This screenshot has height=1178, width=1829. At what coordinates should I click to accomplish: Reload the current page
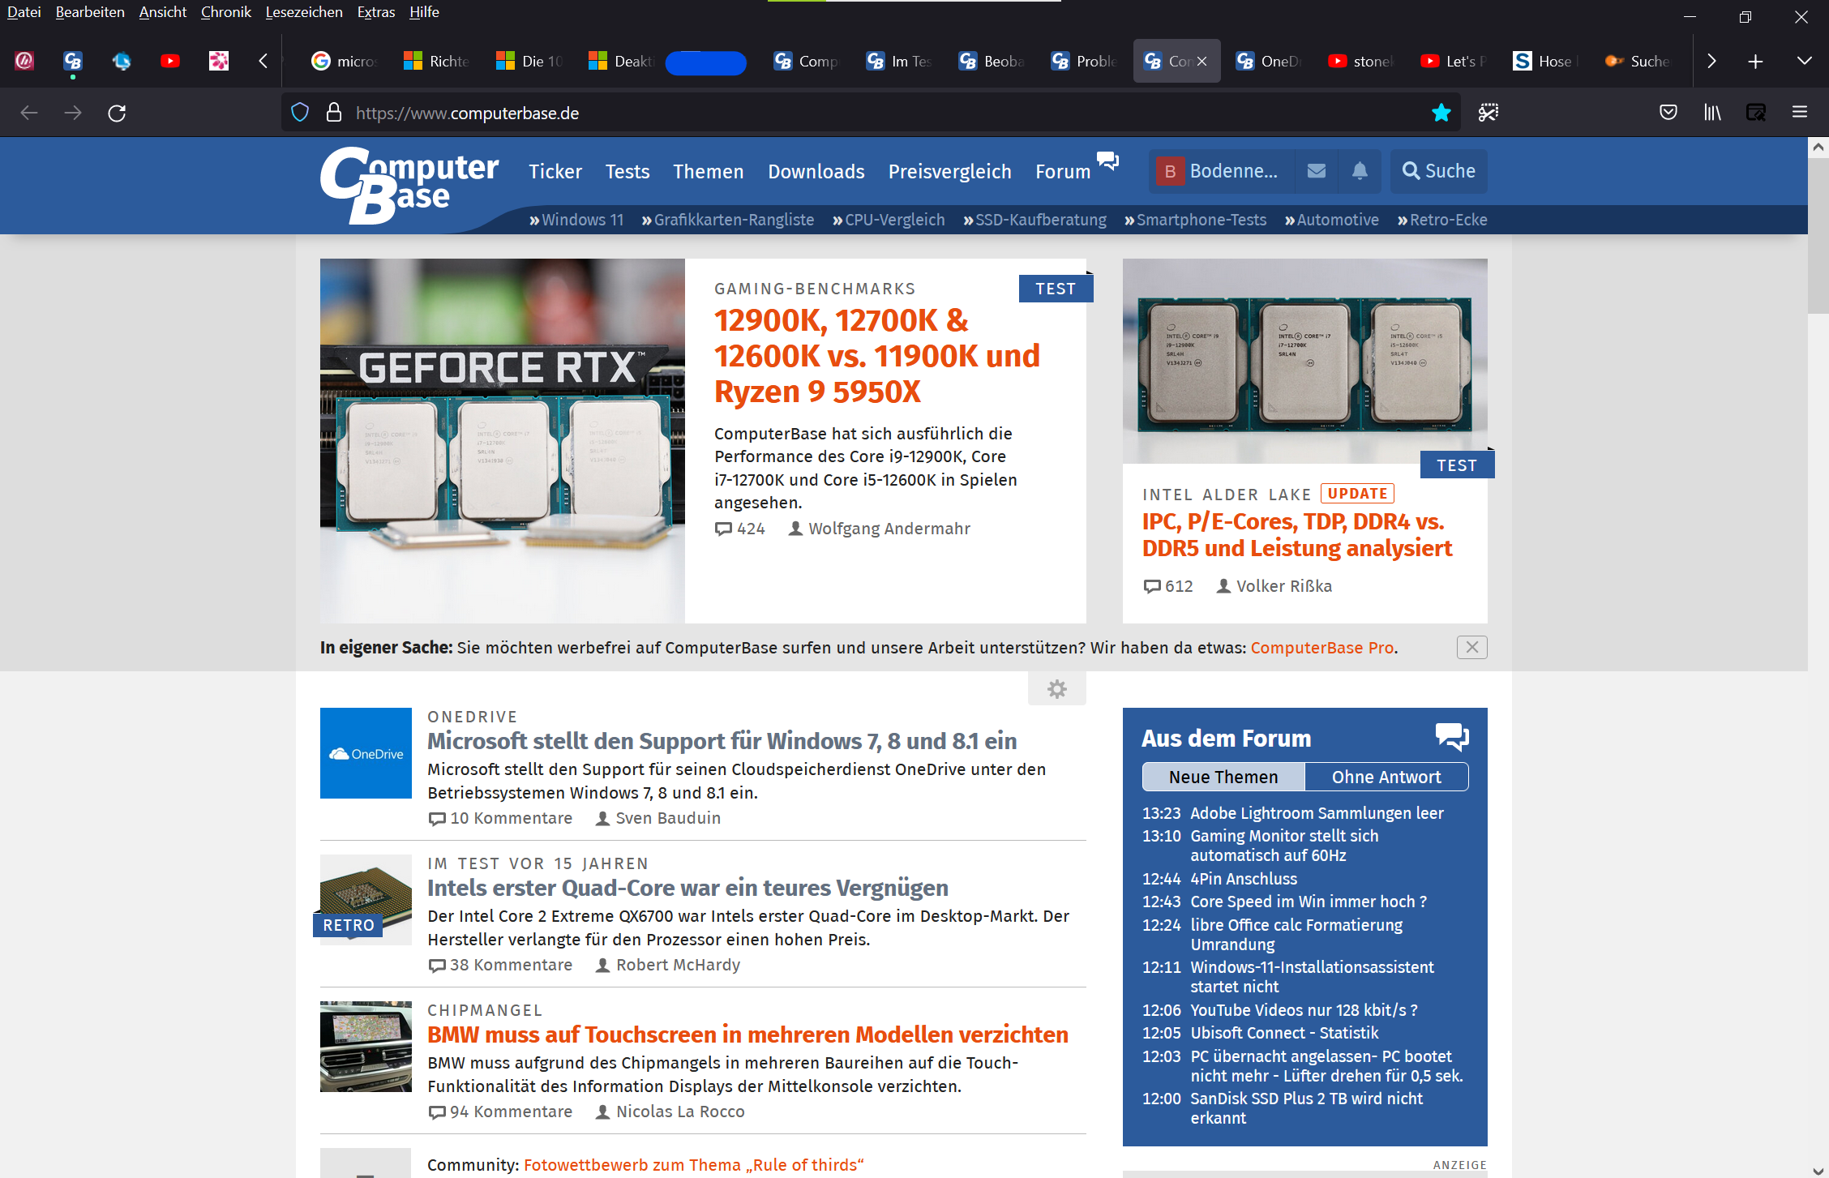(x=117, y=113)
